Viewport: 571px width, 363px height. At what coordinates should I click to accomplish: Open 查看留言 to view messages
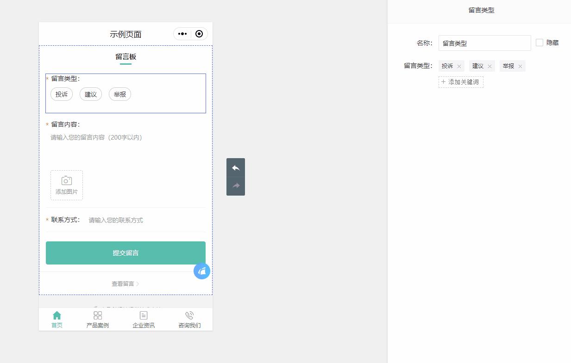(x=125, y=283)
